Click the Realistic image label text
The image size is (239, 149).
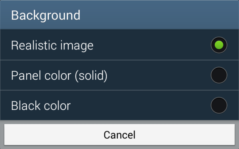(52, 45)
